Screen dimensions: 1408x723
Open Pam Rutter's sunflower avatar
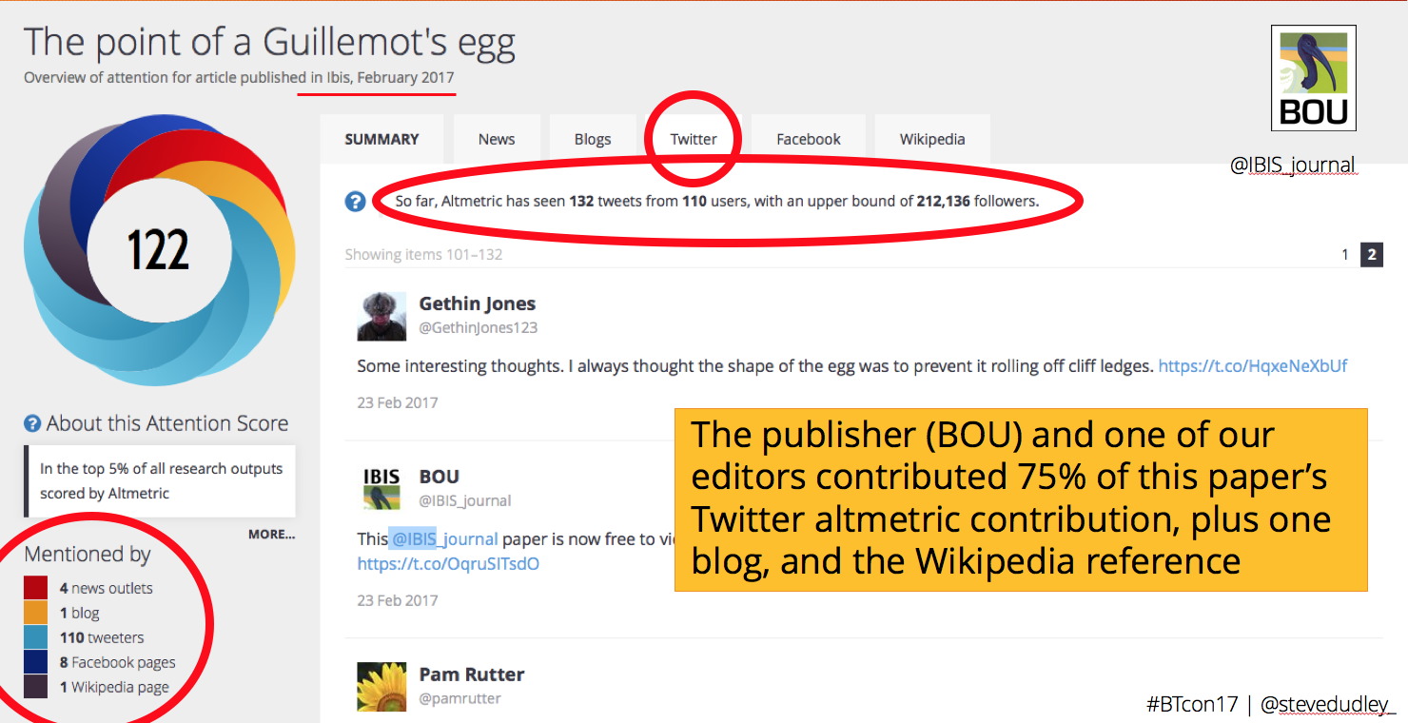tap(381, 687)
